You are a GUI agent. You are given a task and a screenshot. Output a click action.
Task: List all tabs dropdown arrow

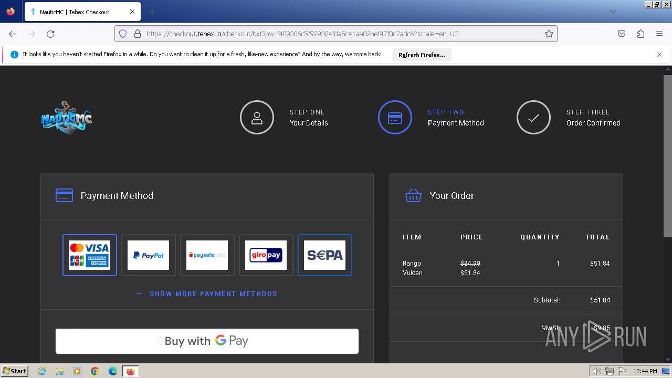(x=613, y=12)
